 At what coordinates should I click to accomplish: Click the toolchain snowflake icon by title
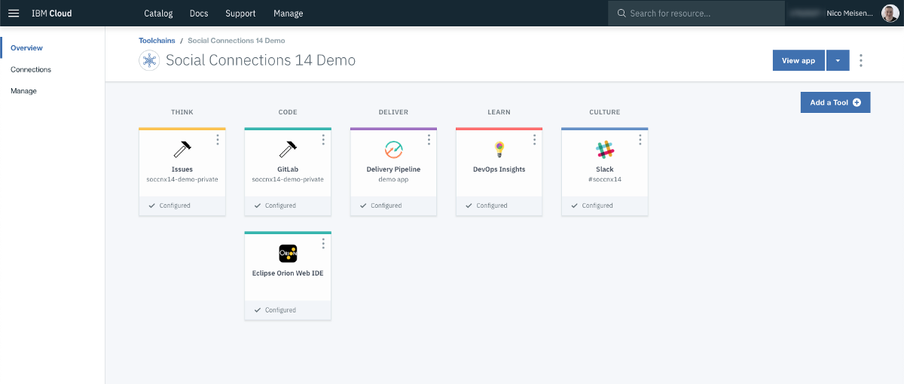click(x=149, y=60)
